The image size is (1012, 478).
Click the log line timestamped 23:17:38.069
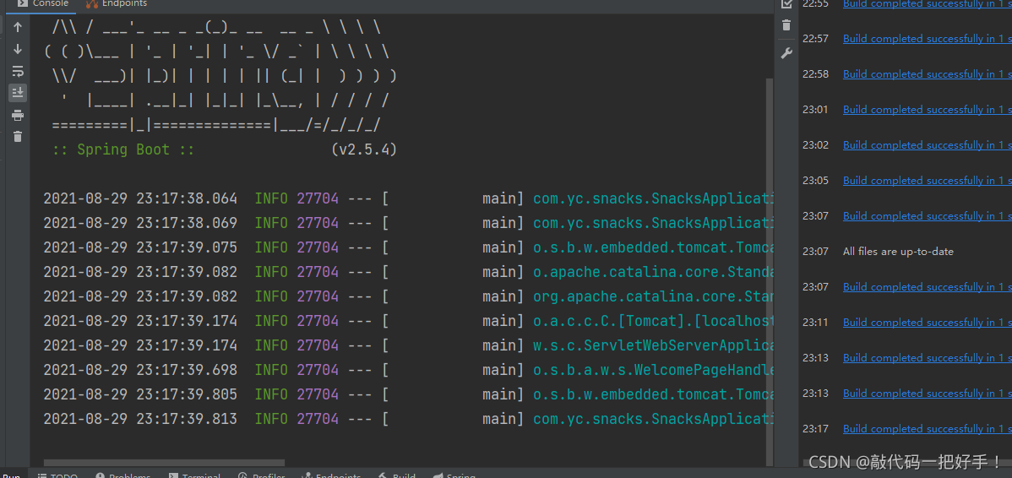pos(409,223)
